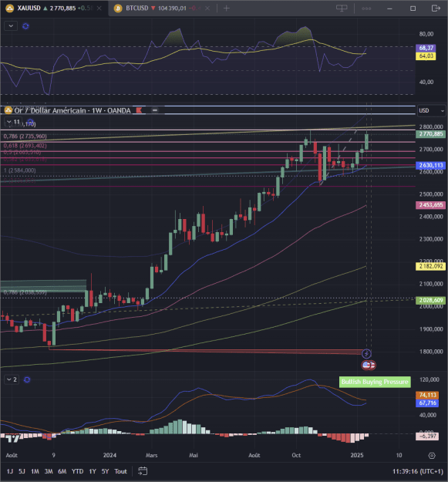
Task: Click the 0,618 (2 693,402) Fibonacci label
Action: (25, 146)
